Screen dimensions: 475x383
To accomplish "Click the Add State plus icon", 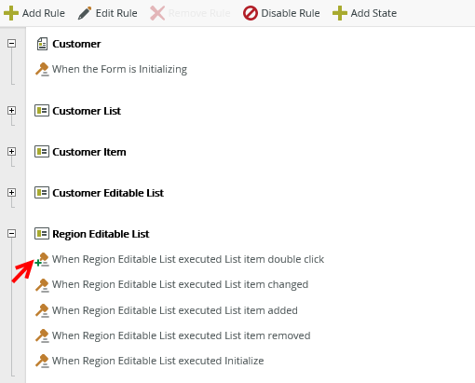I will 340,13.
